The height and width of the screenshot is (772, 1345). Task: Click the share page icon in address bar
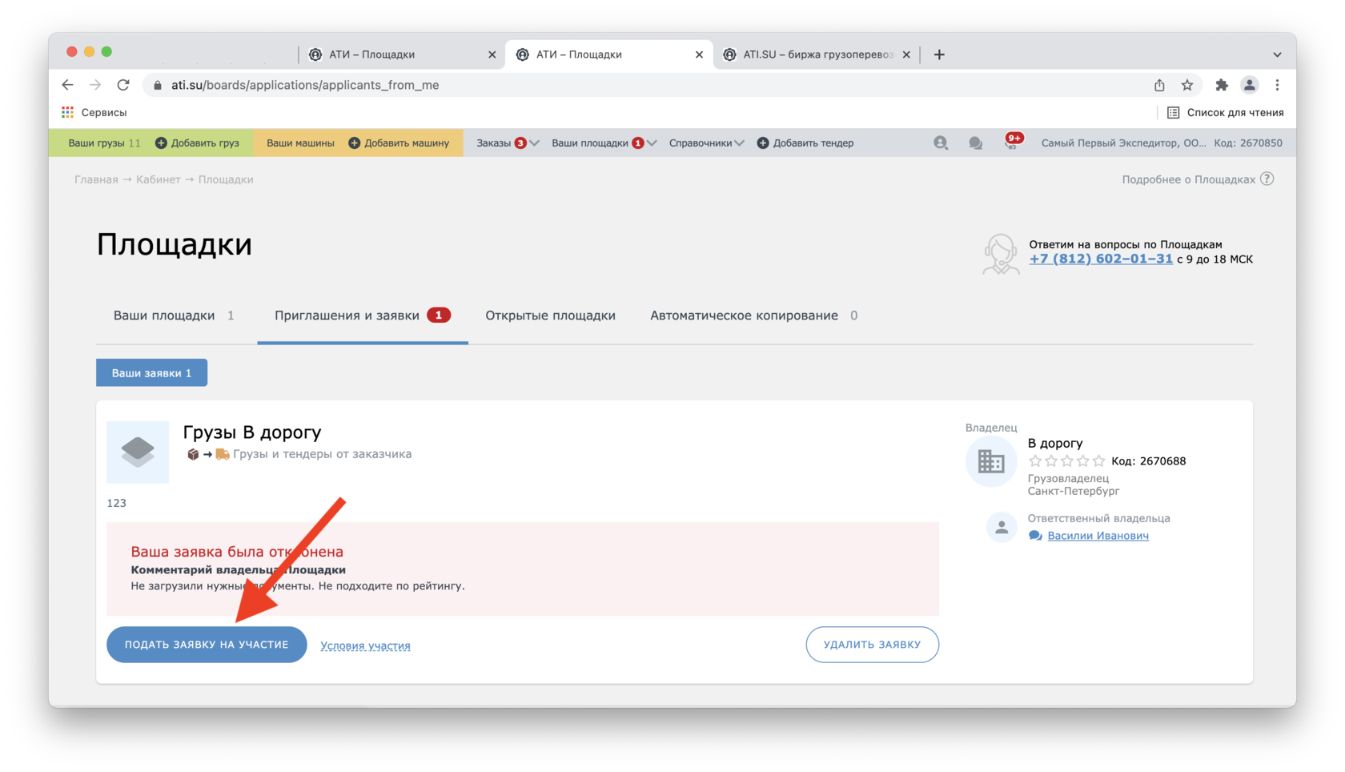pyautogui.click(x=1159, y=85)
